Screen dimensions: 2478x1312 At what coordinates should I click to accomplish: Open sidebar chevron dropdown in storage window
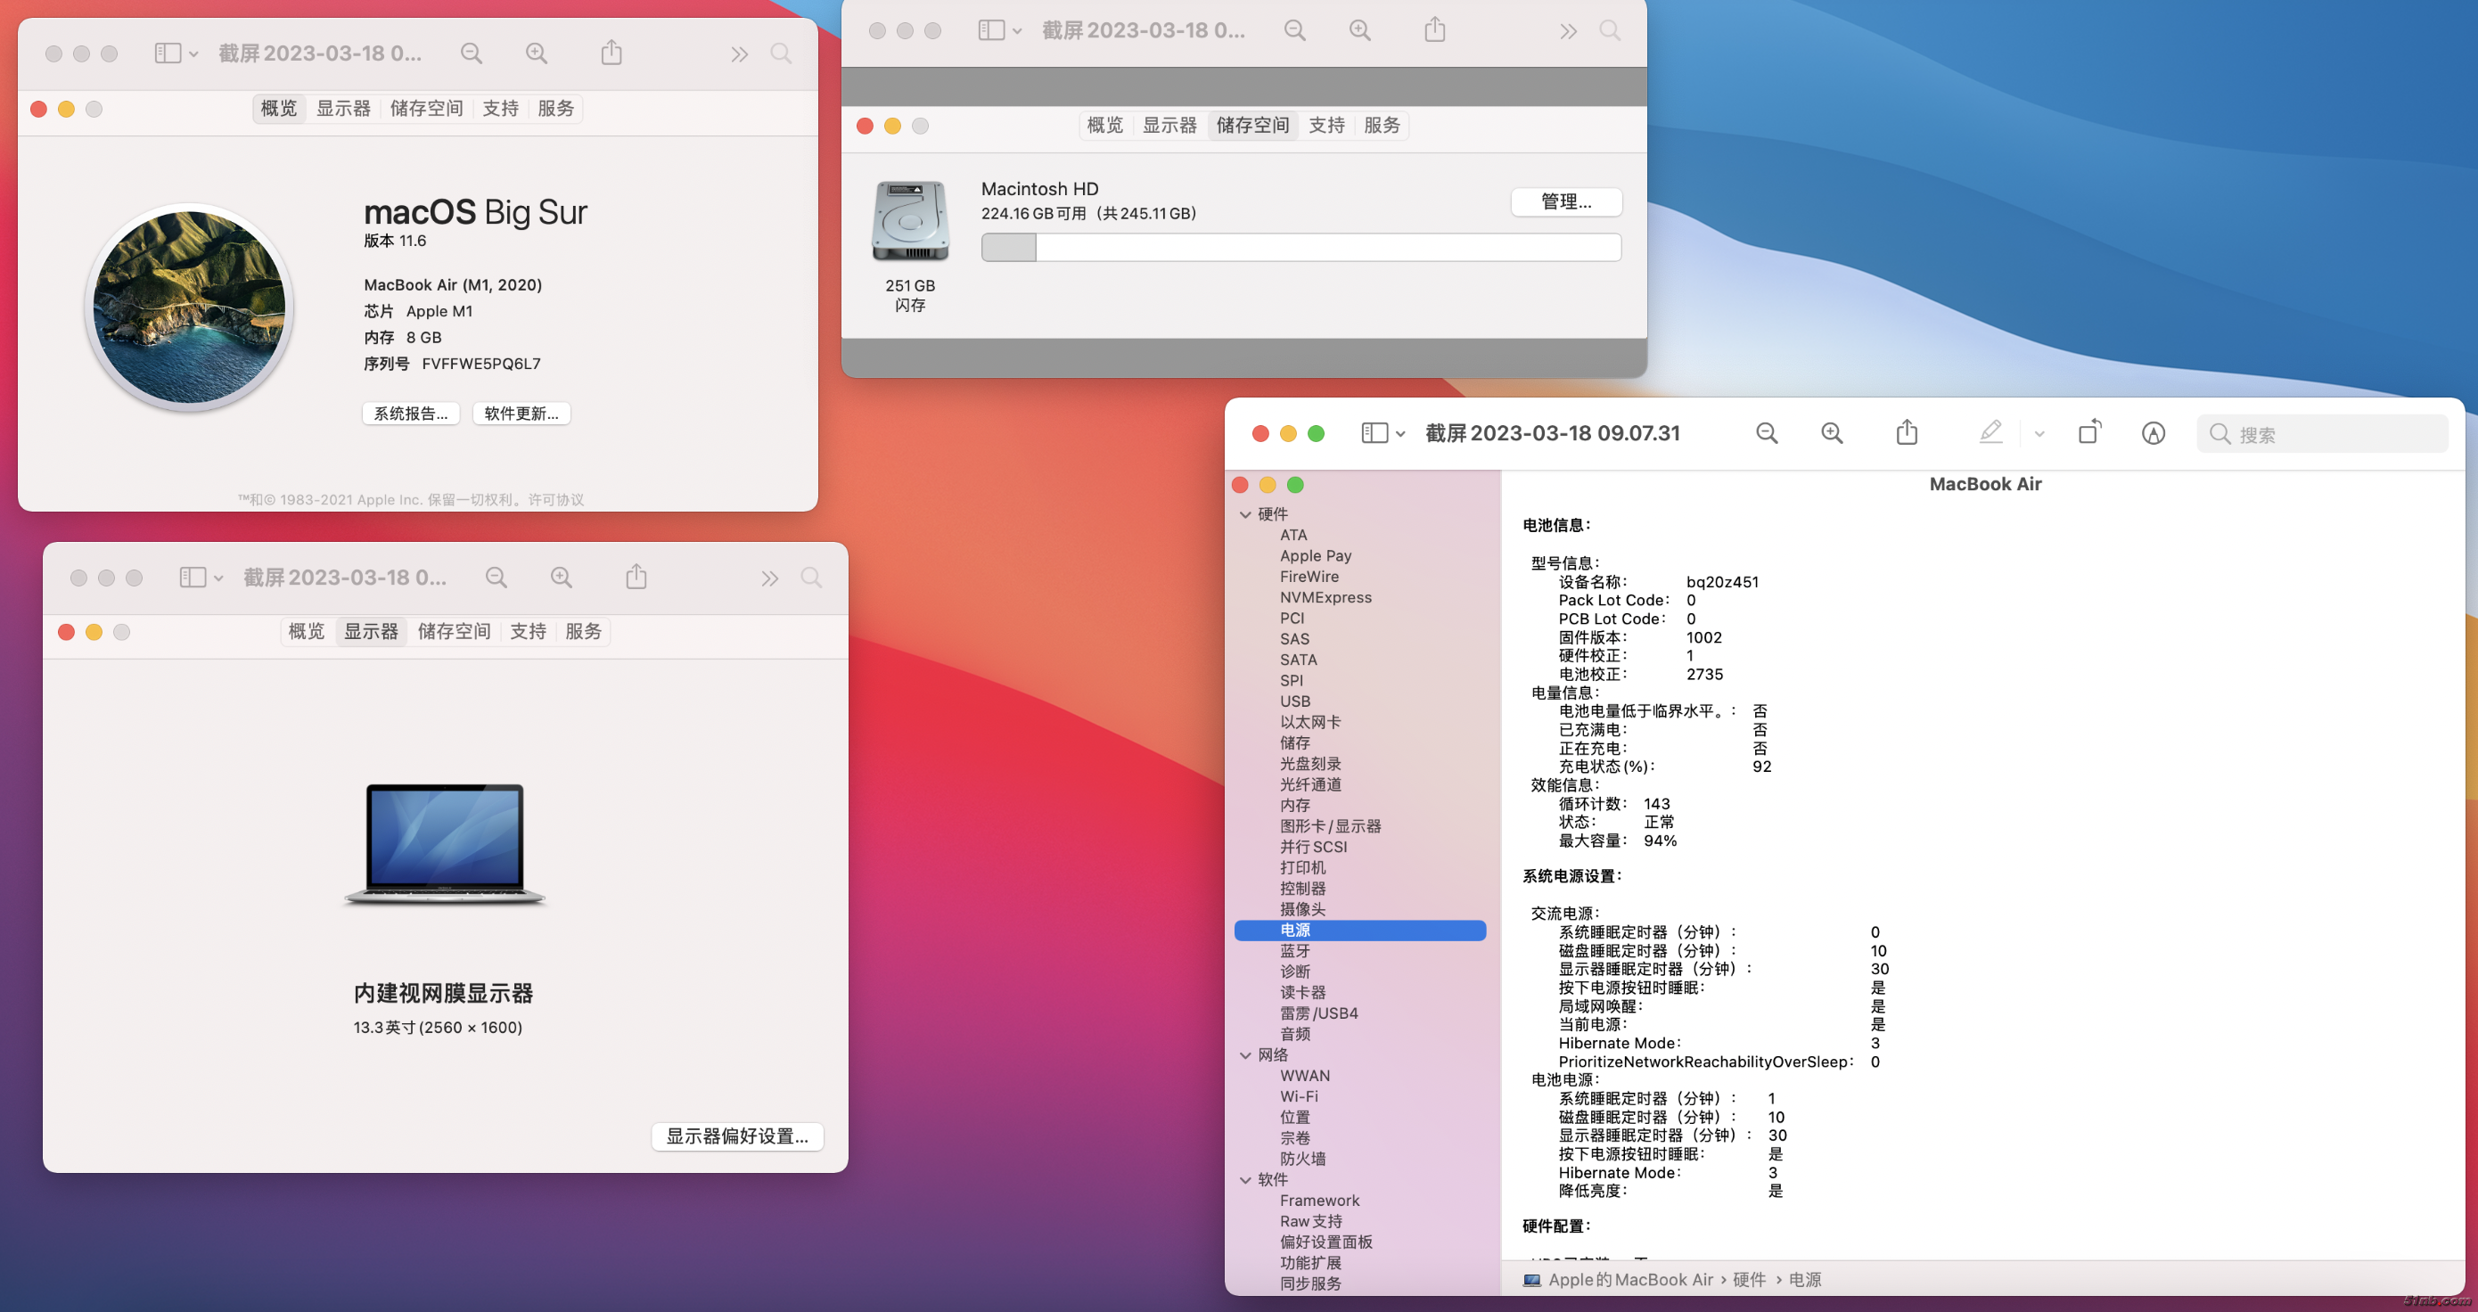tap(1017, 32)
